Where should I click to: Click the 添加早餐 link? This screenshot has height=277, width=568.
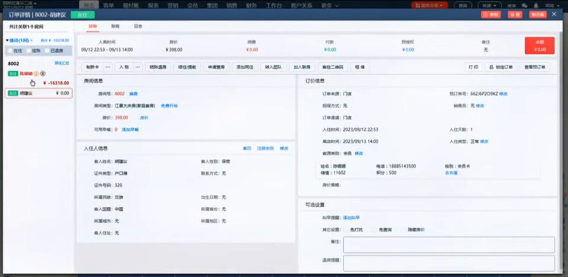pyautogui.click(x=130, y=130)
